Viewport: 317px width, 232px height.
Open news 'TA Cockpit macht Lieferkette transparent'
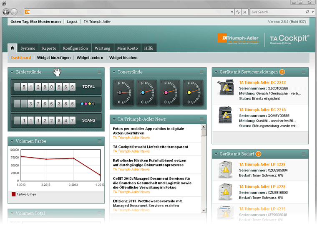point(151,147)
